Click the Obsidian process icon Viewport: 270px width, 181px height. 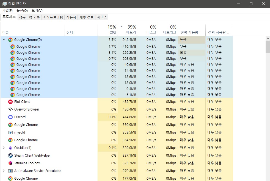coord(10,148)
